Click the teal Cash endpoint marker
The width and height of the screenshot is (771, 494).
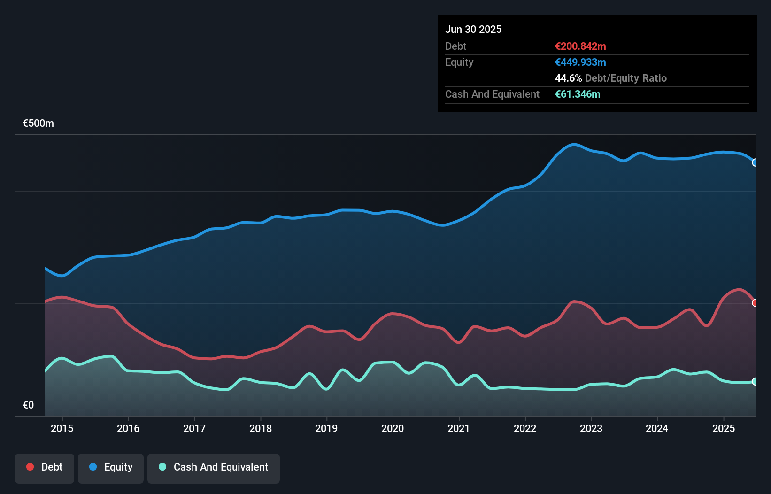[755, 382]
